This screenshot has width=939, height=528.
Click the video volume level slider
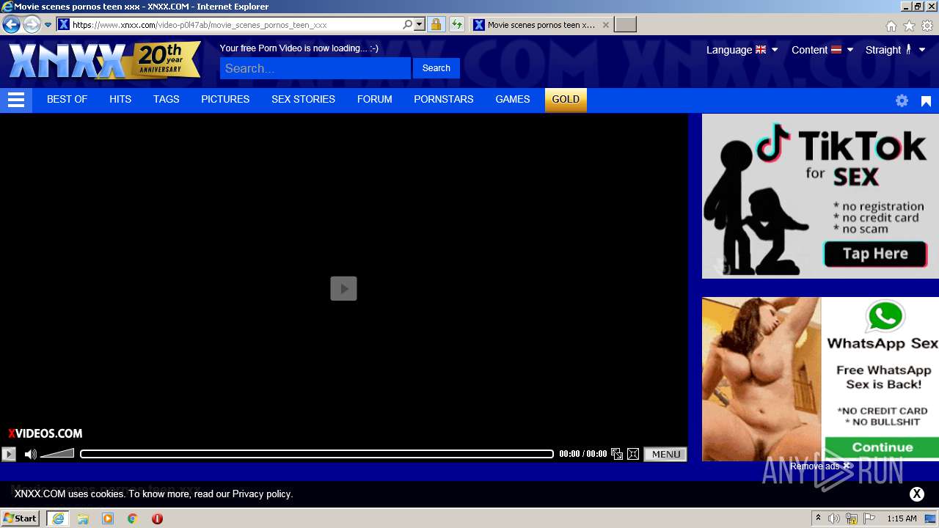point(57,454)
